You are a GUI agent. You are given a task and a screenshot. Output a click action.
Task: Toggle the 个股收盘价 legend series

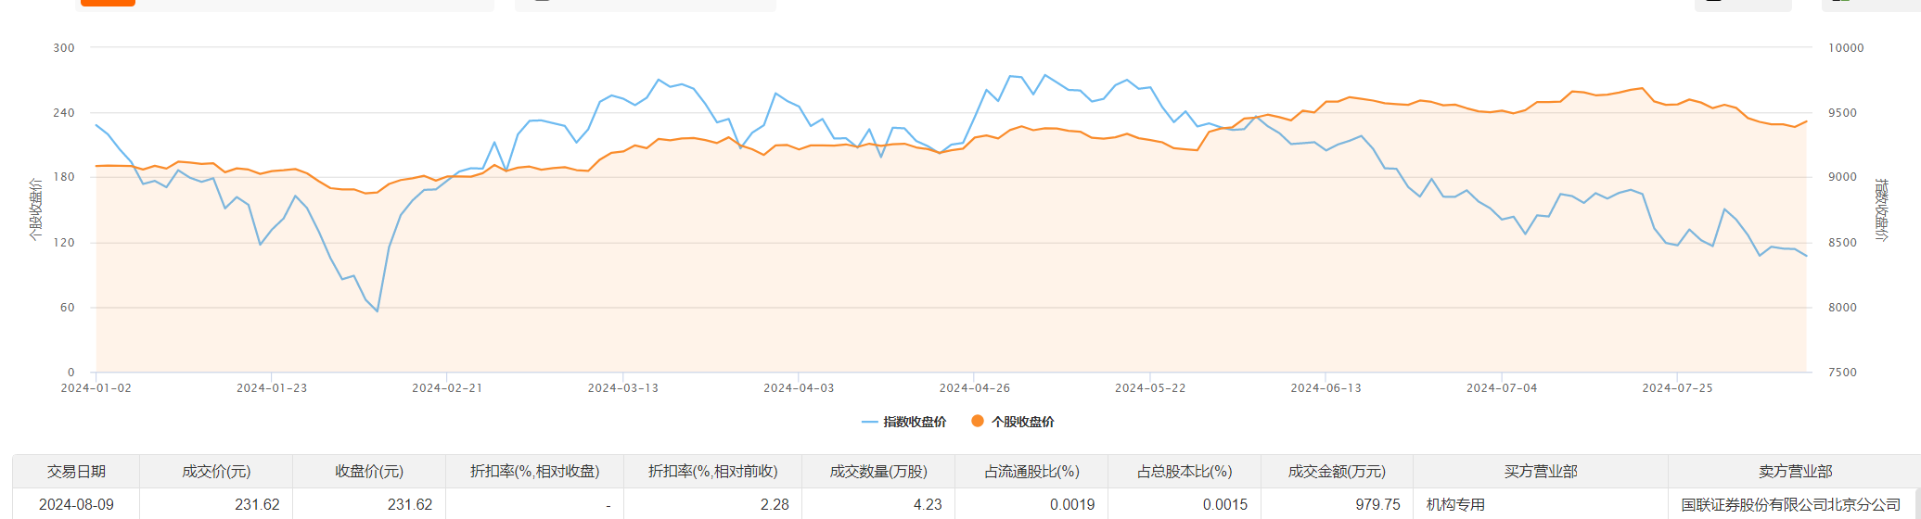[x=1013, y=422]
